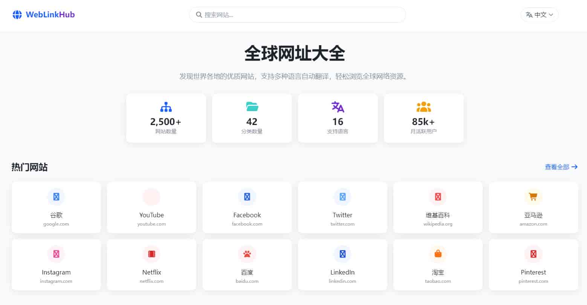Image resolution: width=587 pixels, height=305 pixels.
Task: Click the 百度 paw icon
Action: tap(247, 254)
